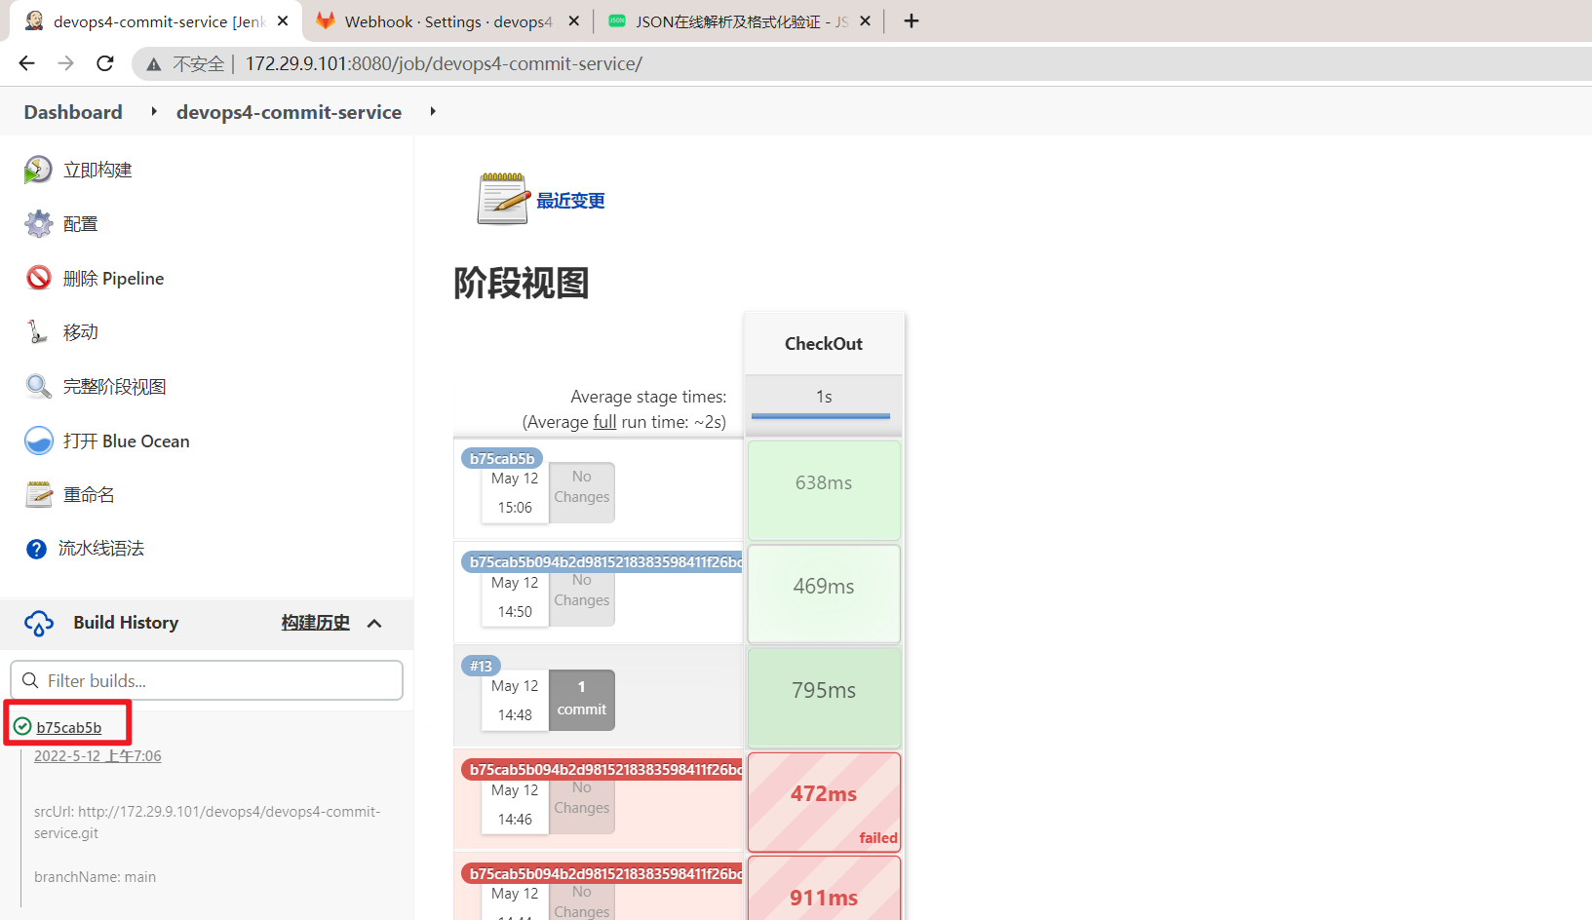
Task: Expand the Dashboard breadcrumb dropdown arrow
Action: point(153,112)
